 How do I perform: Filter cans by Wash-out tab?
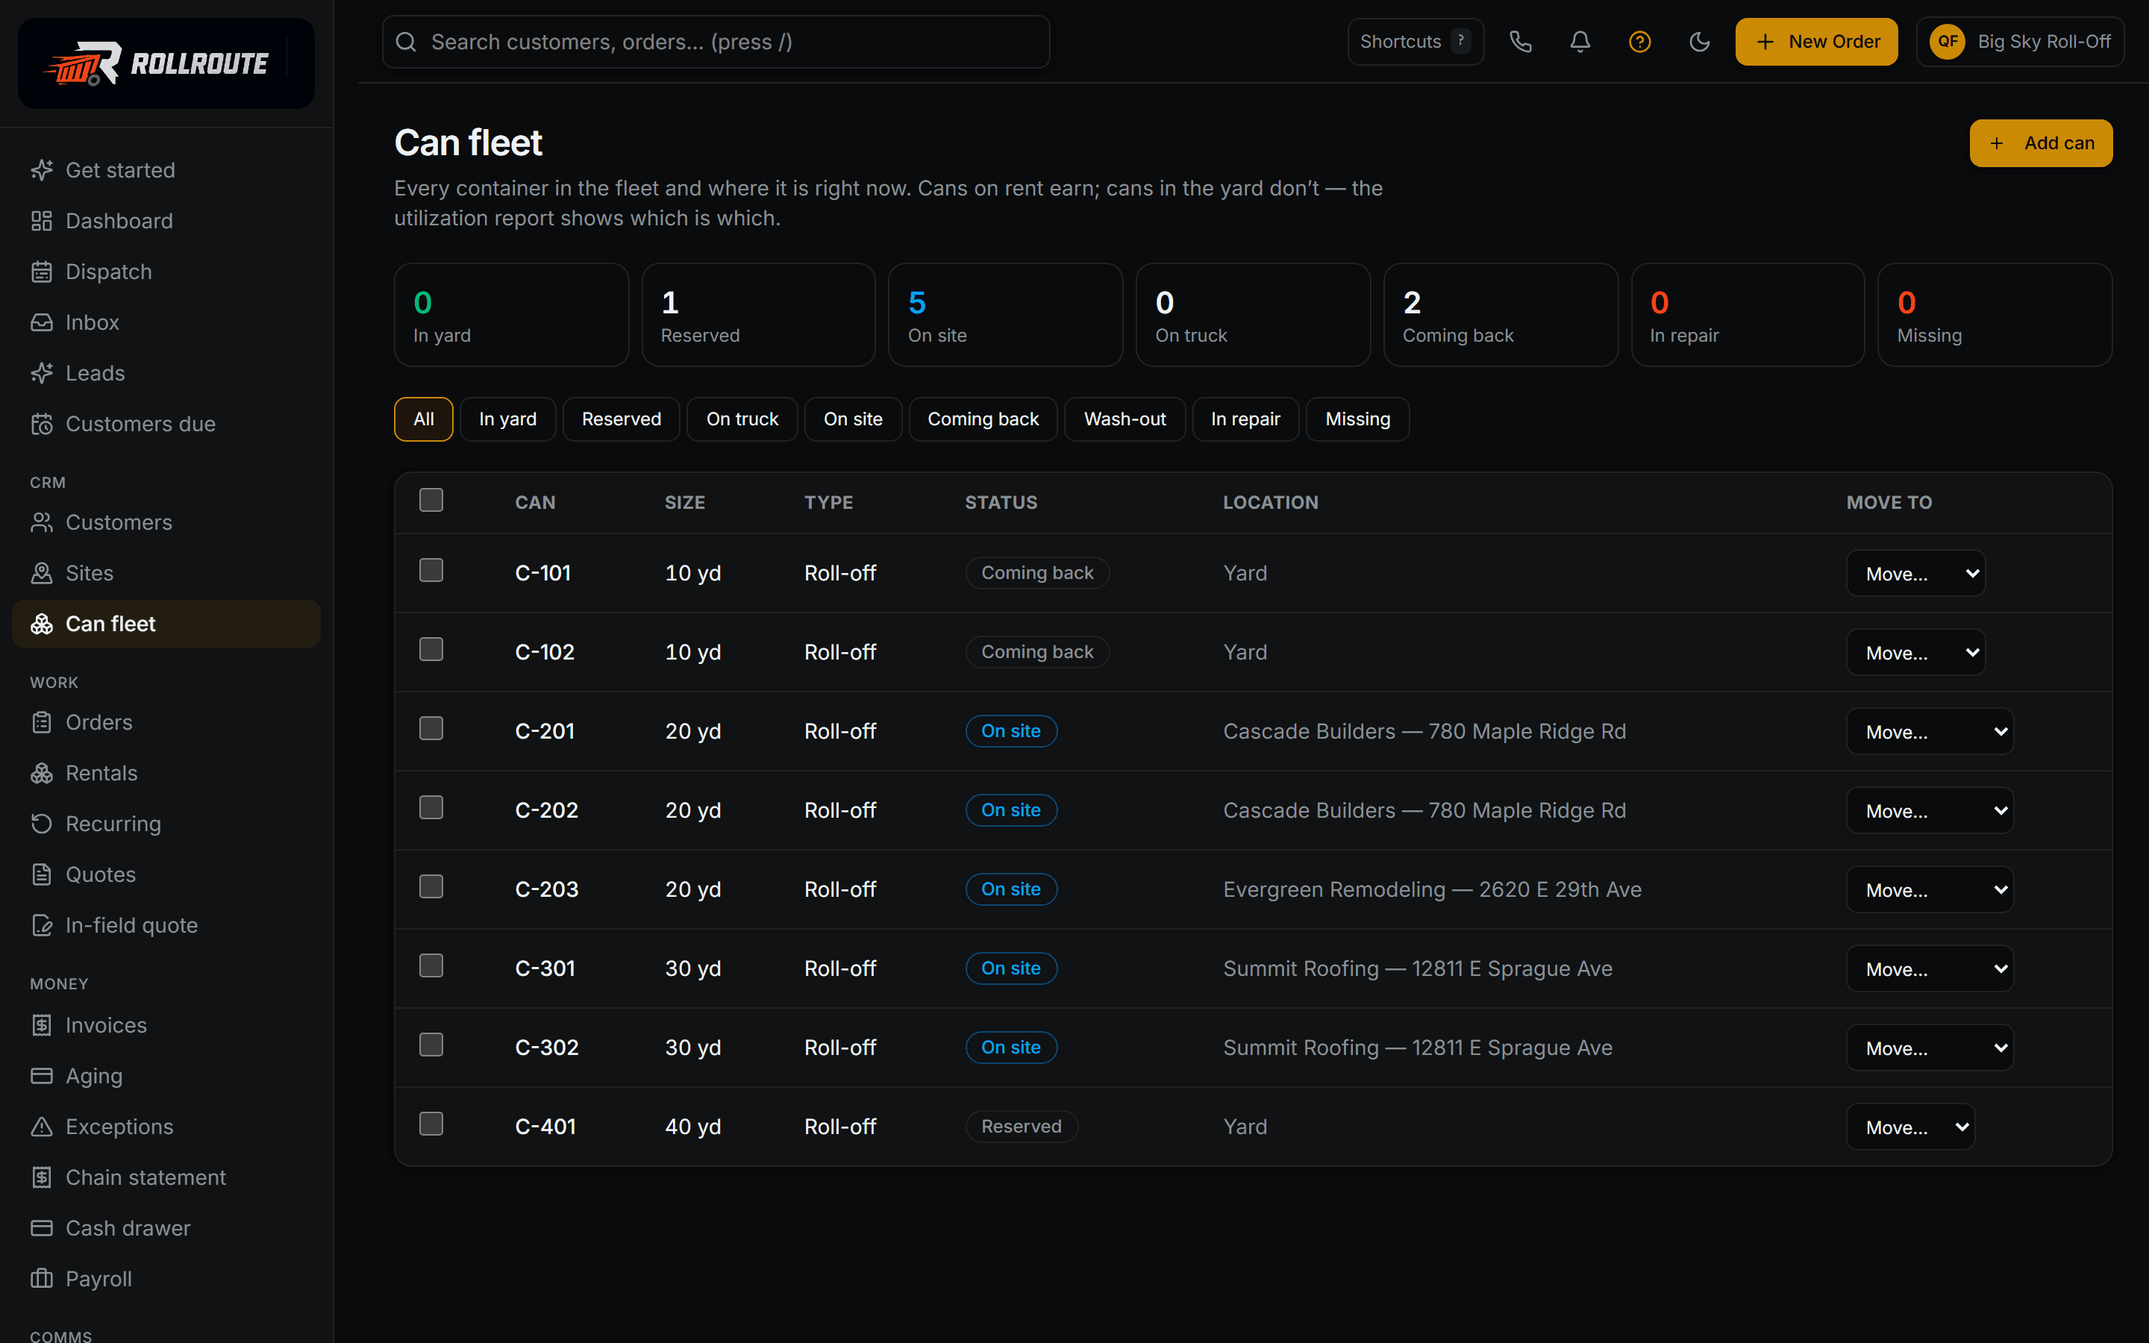coord(1125,419)
